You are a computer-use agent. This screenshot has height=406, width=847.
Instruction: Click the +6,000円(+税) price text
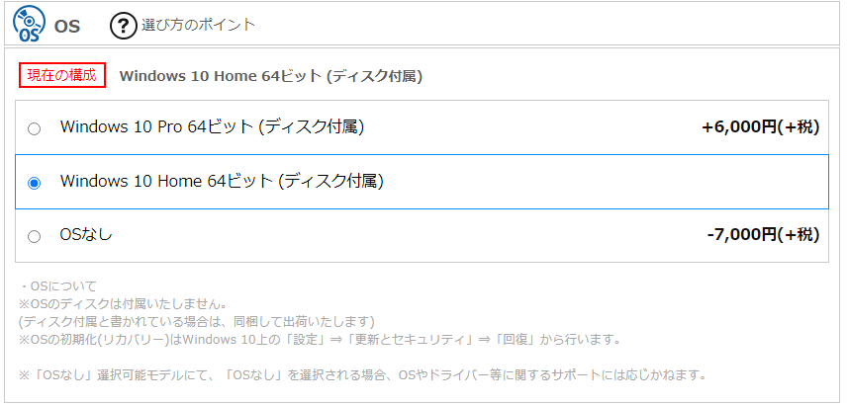click(x=761, y=127)
